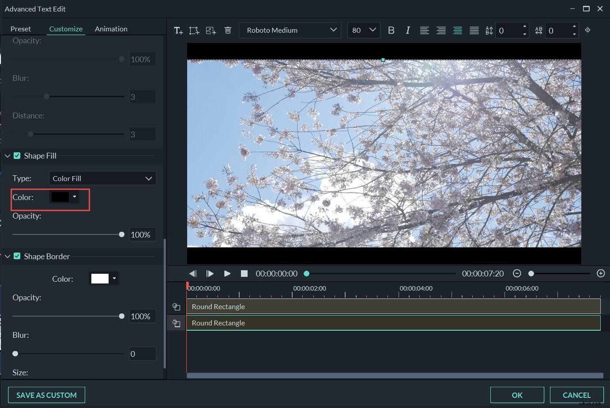This screenshot has width=610, height=408.
Task: Switch to the Animation tab
Action: (111, 29)
